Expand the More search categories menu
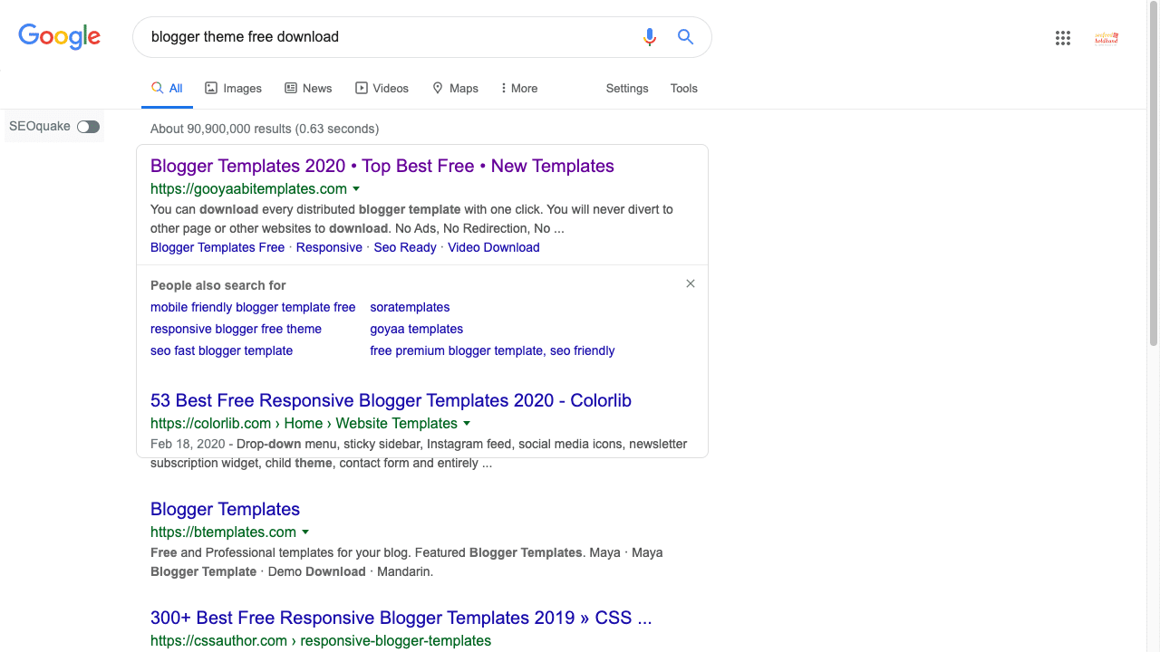The image size is (1160, 652). [518, 89]
